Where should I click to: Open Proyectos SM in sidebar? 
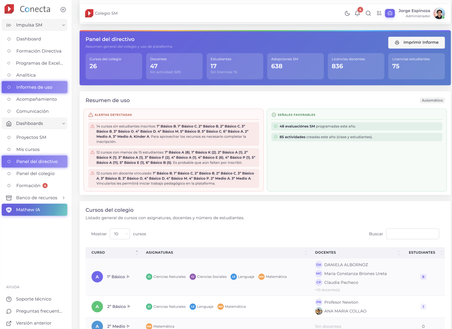tap(34, 137)
